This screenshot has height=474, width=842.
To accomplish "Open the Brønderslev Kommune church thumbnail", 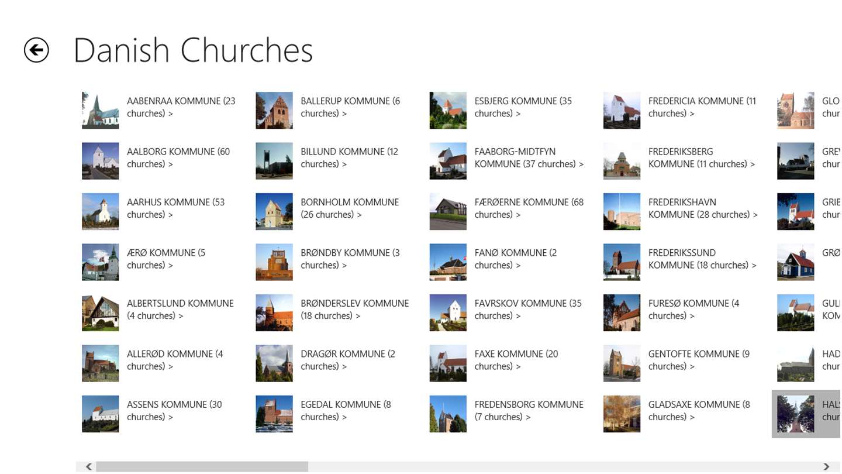I will (274, 313).
